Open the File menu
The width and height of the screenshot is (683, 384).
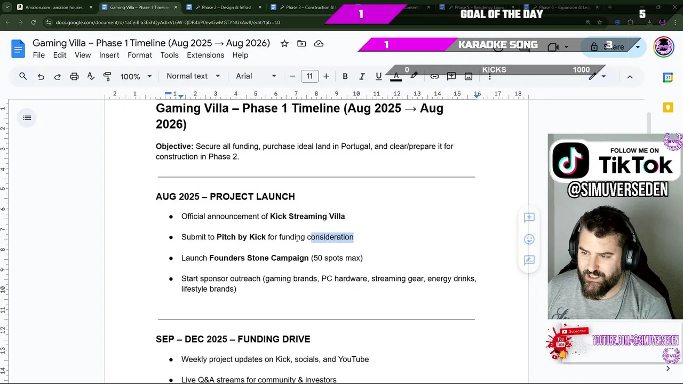click(39, 55)
